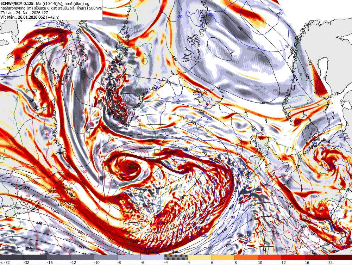Pick the dark red swatch between 16 and 32
Viewport: 352px width, 265px height.
(317, 257)
